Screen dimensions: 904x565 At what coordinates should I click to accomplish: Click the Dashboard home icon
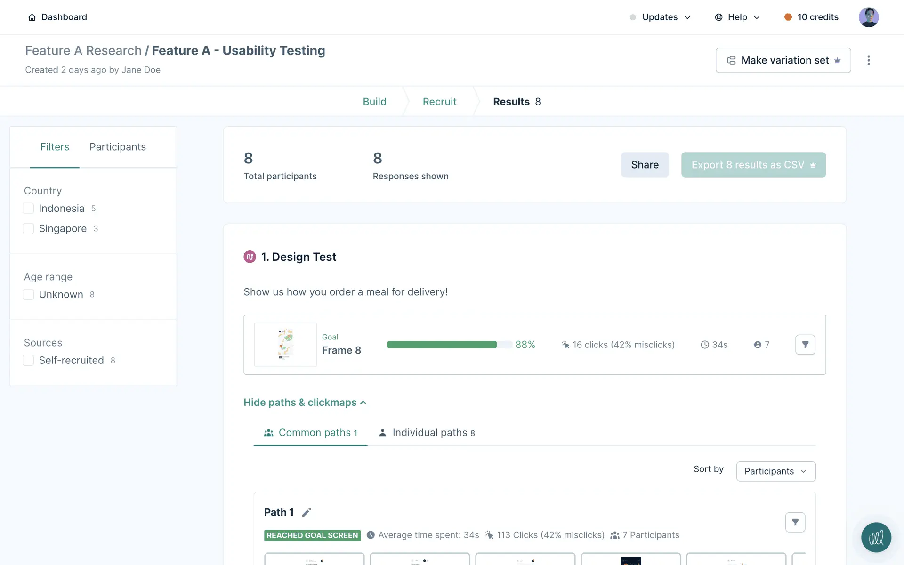(32, 17)
